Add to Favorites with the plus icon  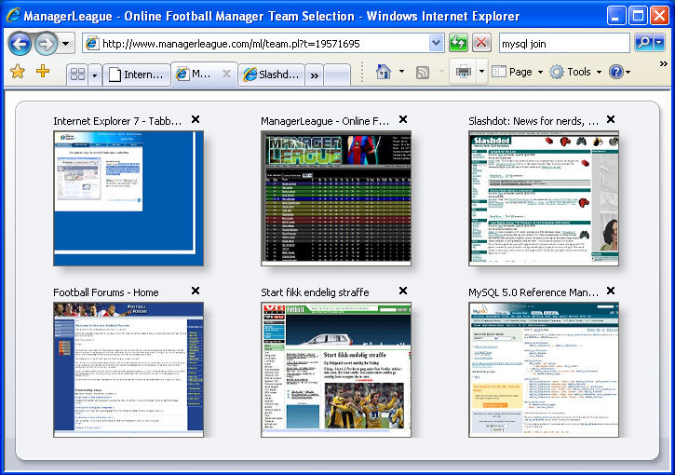43,71
